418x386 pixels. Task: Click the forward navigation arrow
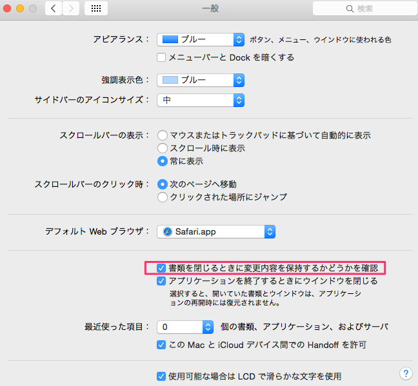tap(71, 8)
